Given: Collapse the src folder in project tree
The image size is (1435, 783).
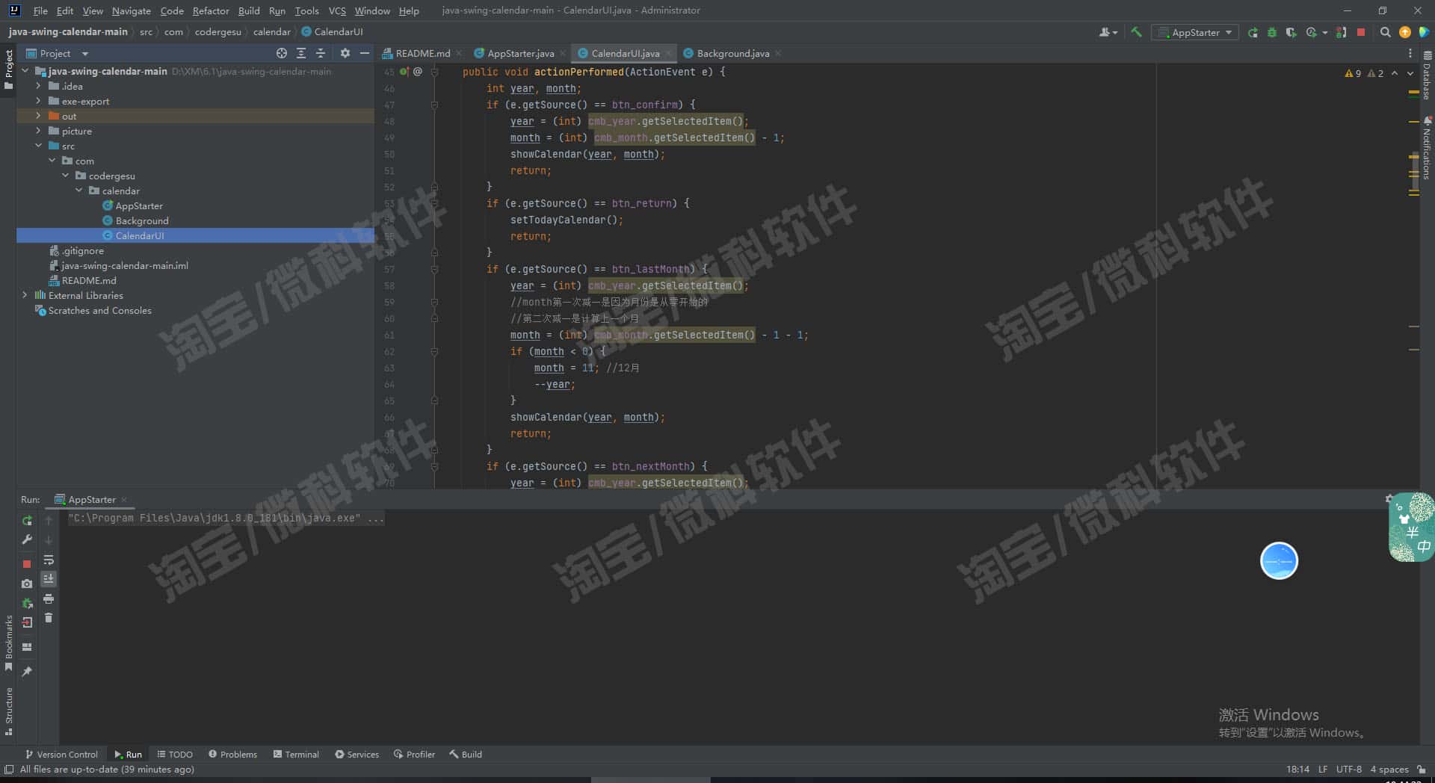Looking at the screenshot, I should tap(38, 146).
